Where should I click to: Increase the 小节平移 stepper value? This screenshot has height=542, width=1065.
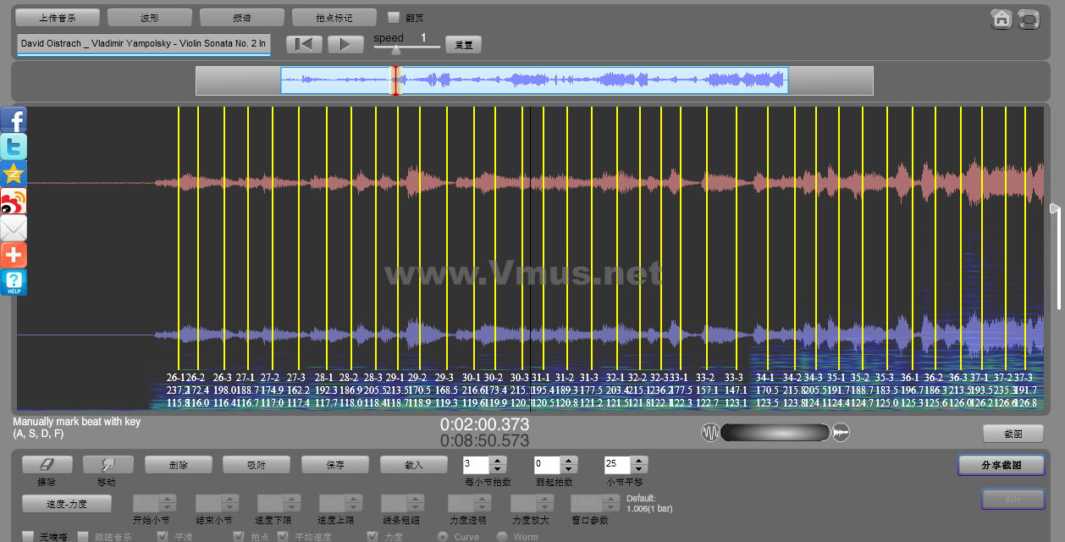pyautogui.click(x=639, y=460)
